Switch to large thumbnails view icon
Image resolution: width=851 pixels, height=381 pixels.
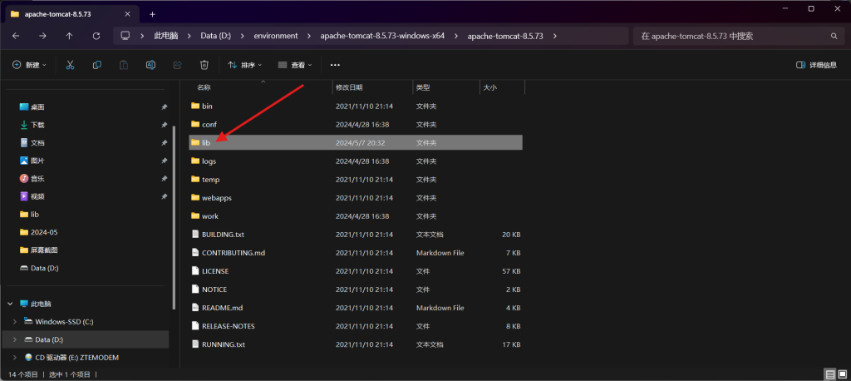pyautogui.click(x=843, y=374)
